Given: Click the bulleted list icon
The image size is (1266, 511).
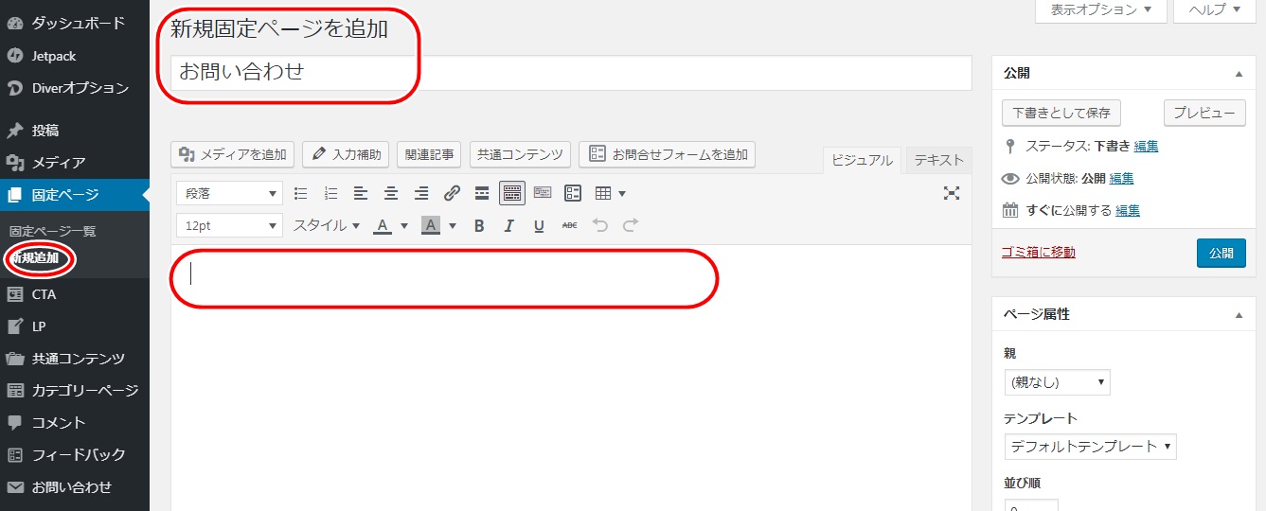Looking at the screenshot, I should [301, 193].
